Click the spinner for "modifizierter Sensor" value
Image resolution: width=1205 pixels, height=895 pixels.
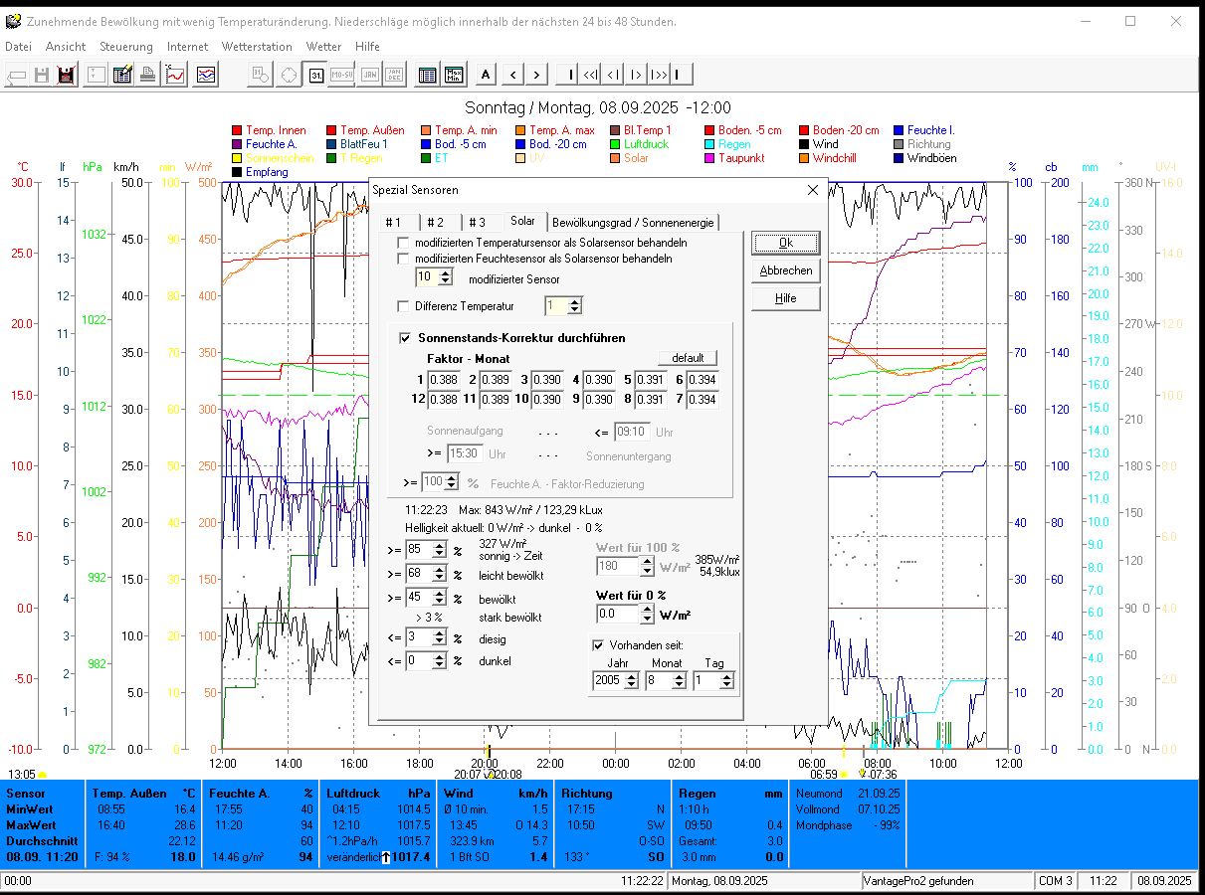445,277
